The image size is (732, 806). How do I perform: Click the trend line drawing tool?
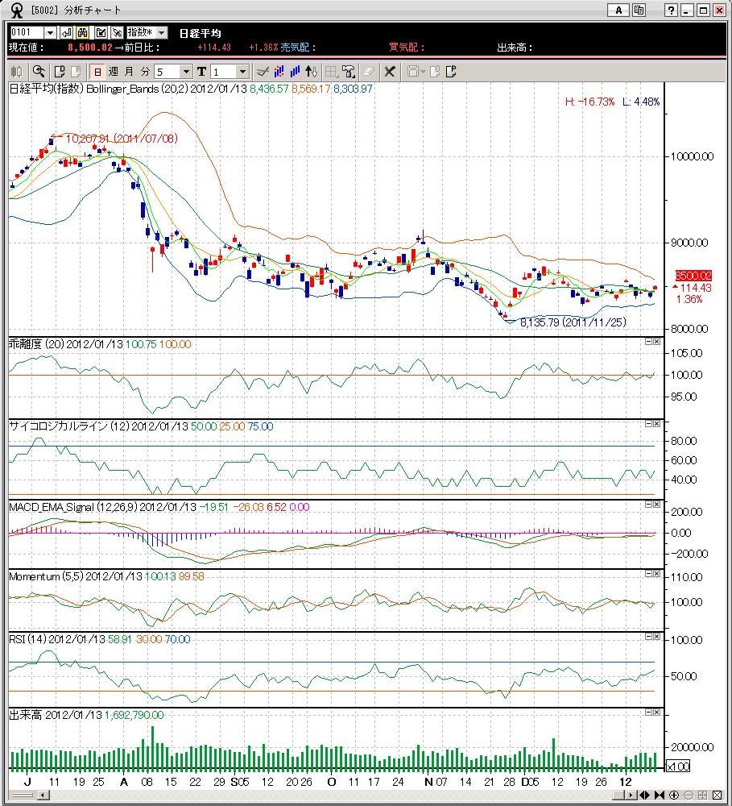coord(262,72)
